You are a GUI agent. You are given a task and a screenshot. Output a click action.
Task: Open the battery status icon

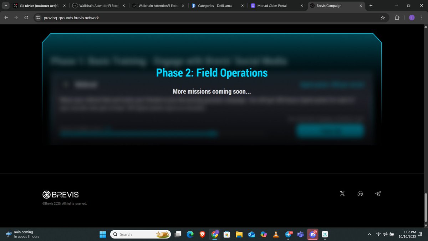392,234
